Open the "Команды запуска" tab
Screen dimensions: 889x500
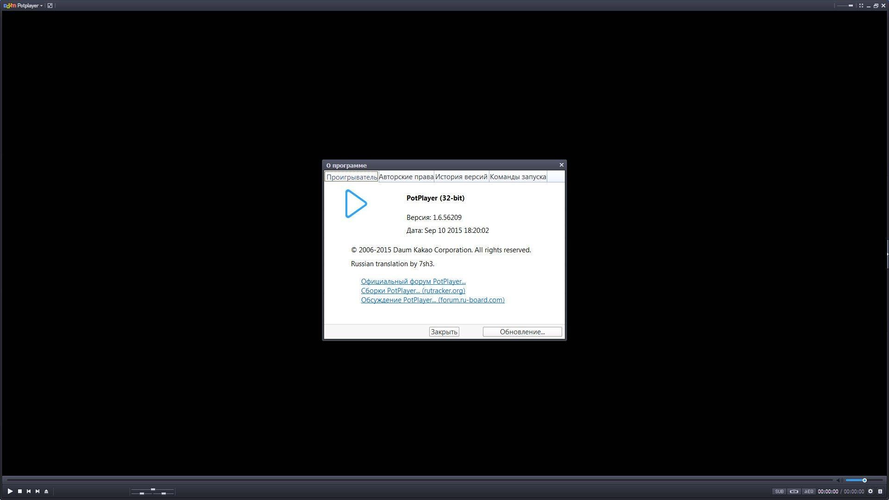[x=518, y=177]
